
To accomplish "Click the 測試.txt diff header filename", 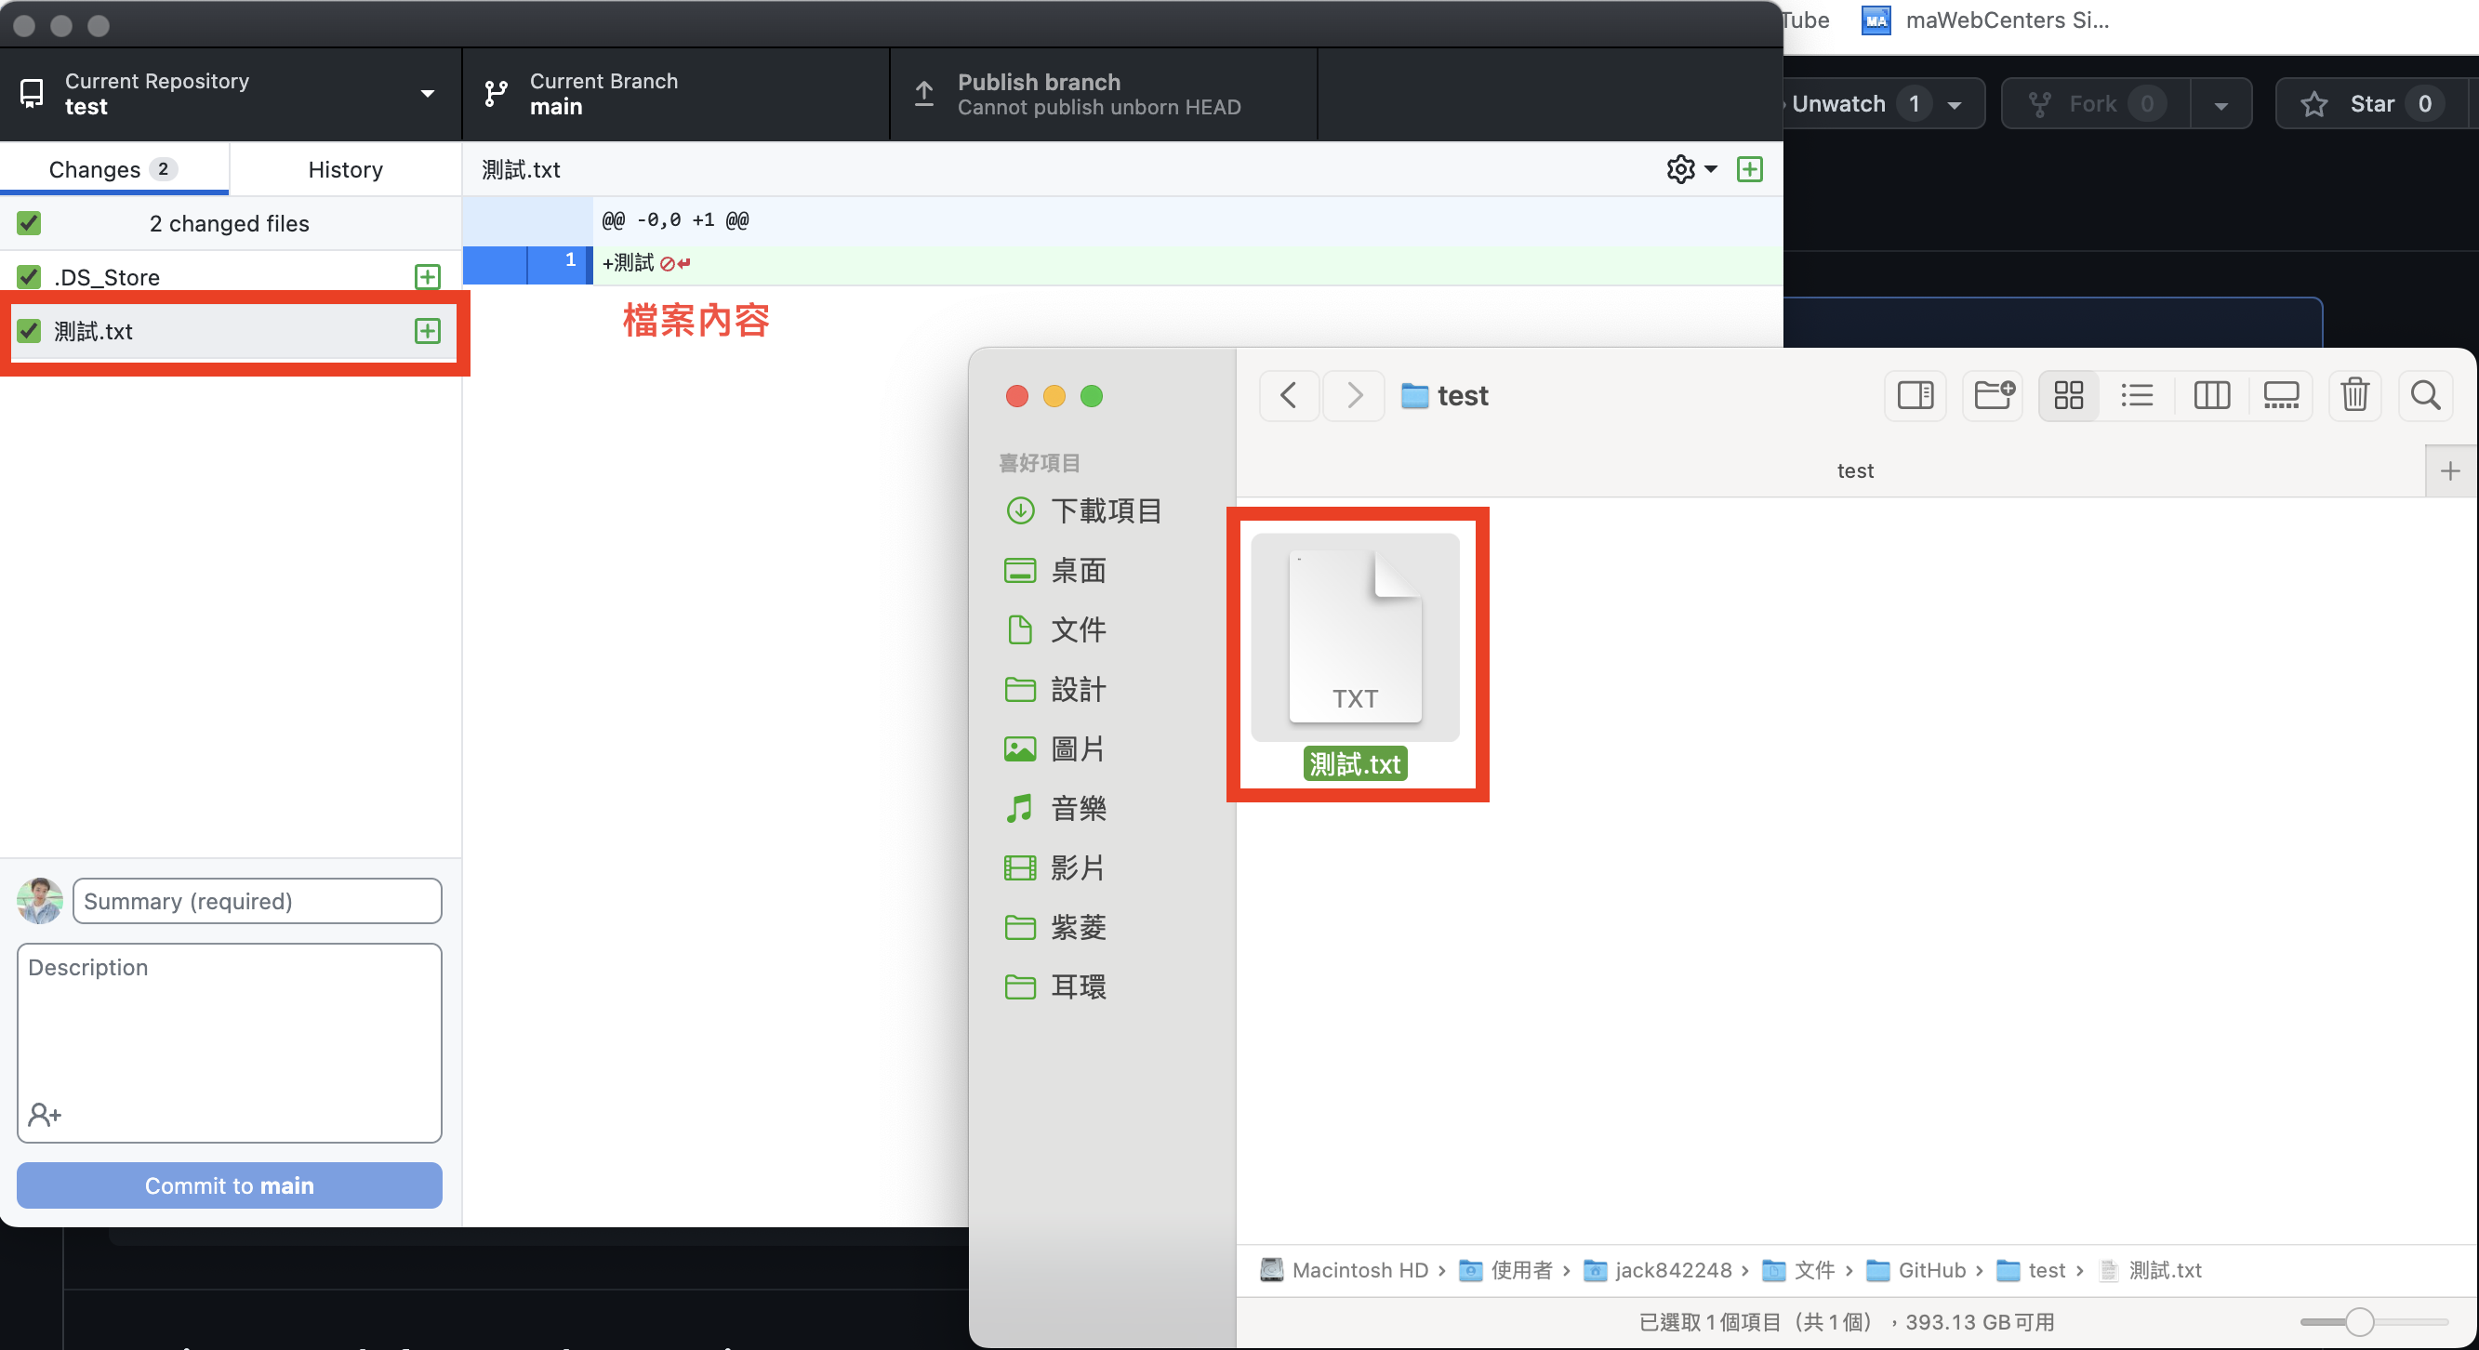I will pos(521,169).
